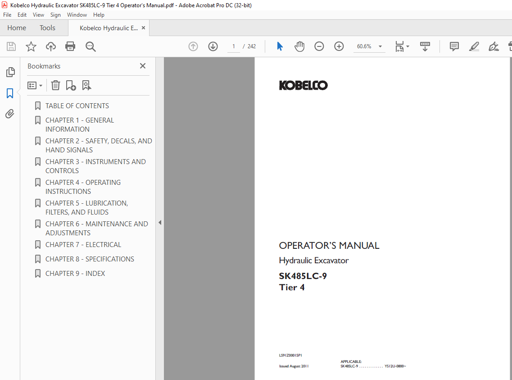512x380 pixels.
Task: Open bookmark options dropdown
Action: [x=35, y=85]
